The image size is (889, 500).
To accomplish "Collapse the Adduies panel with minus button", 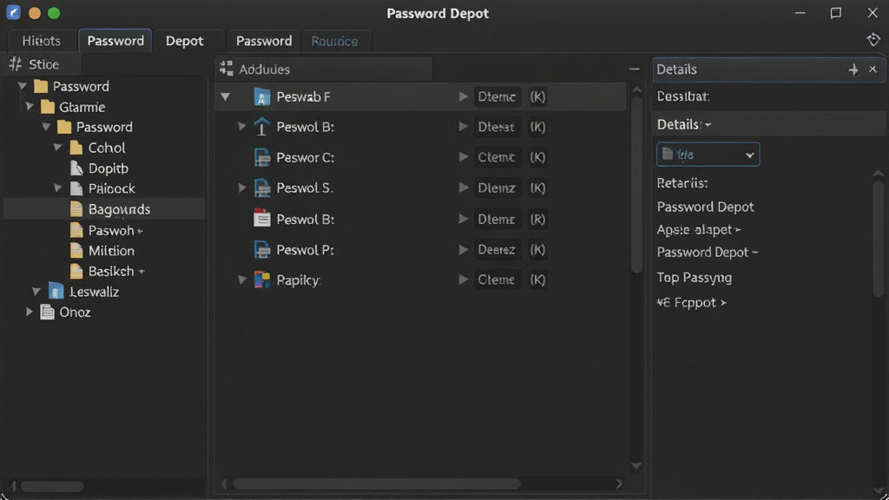I will tap(635, 69).
